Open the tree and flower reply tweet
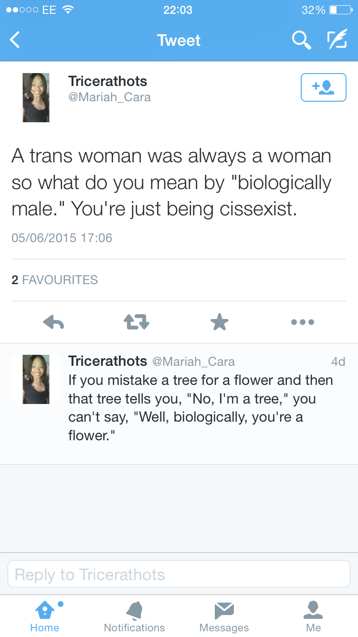Viewport: 358px width, 637px height. pyautogui.click(x=200, y=408)
